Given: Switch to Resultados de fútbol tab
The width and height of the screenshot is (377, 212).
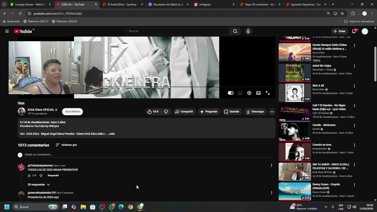Looking at the screenshot, I should 169,4.
